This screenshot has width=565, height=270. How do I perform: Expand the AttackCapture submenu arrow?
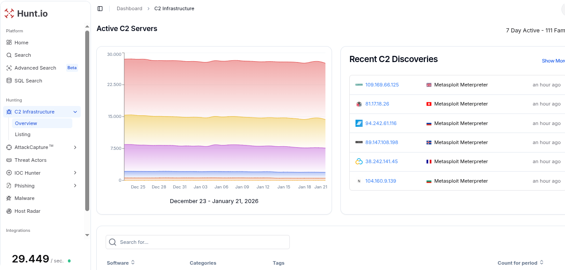pyautogui.click(x=75, y=147)
